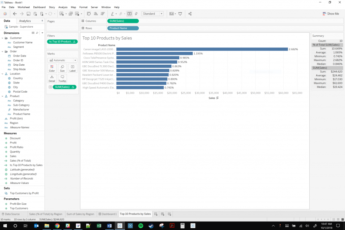Toggle Show Mark Labels in the toolbar
Screen dimensions: 345x230
coord(129,13)
